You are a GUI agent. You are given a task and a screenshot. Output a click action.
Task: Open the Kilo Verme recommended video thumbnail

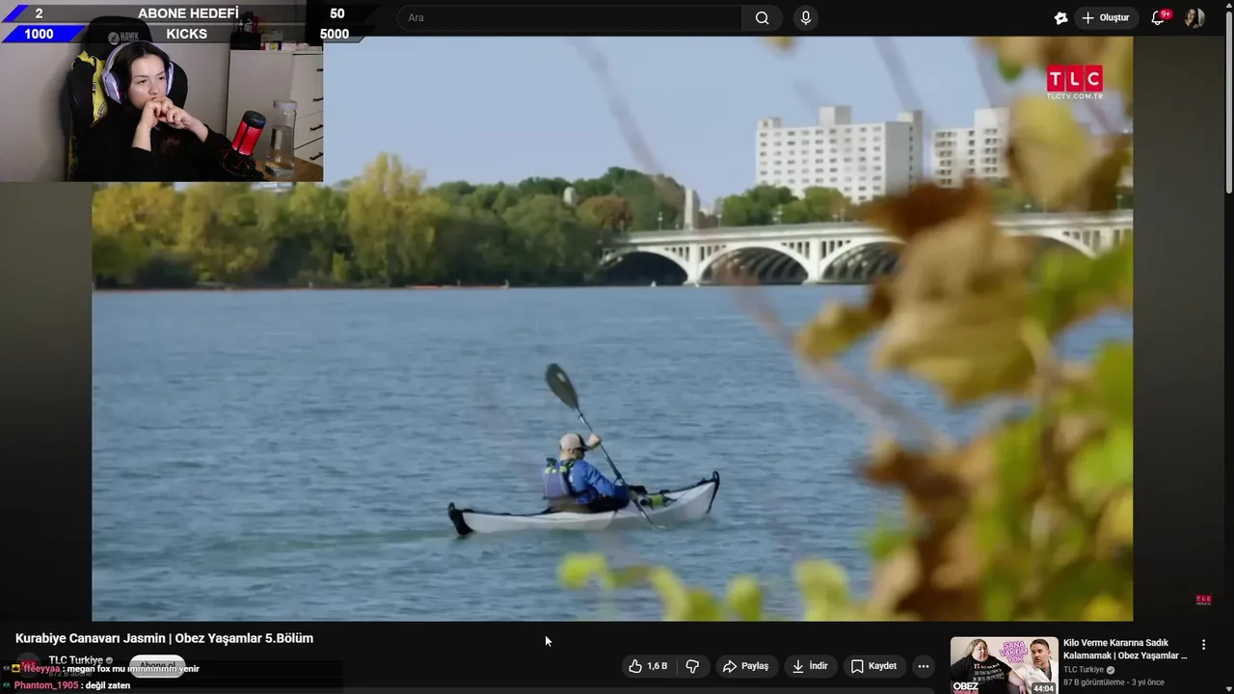pyautogui.click(x=1004, y=666)
